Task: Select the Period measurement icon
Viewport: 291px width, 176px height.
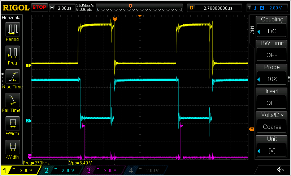Action: pos(12,29)
